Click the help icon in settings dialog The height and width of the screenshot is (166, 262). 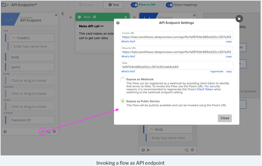118,23
